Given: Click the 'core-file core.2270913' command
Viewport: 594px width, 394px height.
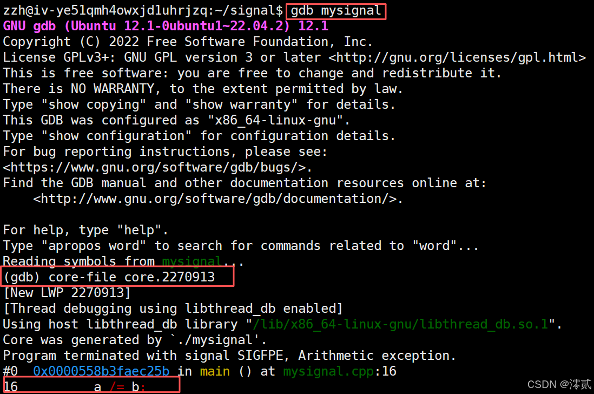Looking at the screenshot, I should pos(131,277).
